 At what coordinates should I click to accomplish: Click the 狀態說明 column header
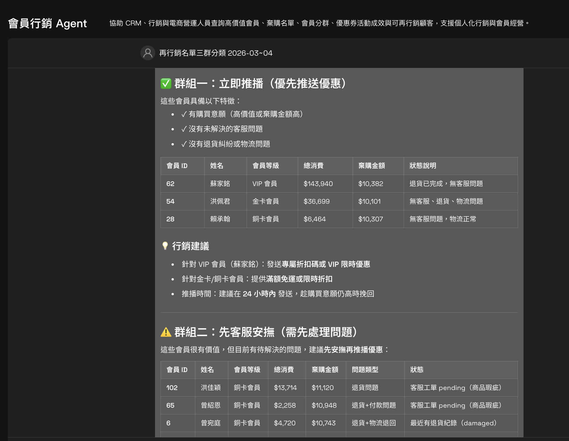423,166
